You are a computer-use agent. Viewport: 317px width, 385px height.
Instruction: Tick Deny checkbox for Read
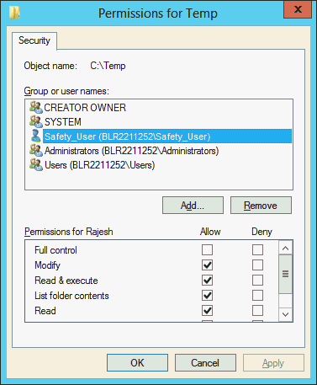pyautogui.click(x=257, y=311)
